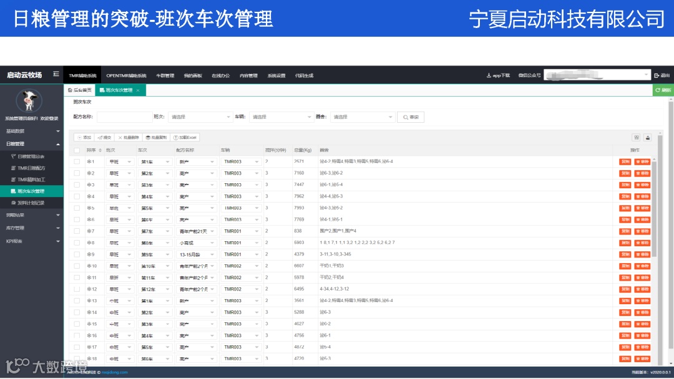Open the 系统设置 top menu
The image size is (674, 379).
[x=276, y=75]
